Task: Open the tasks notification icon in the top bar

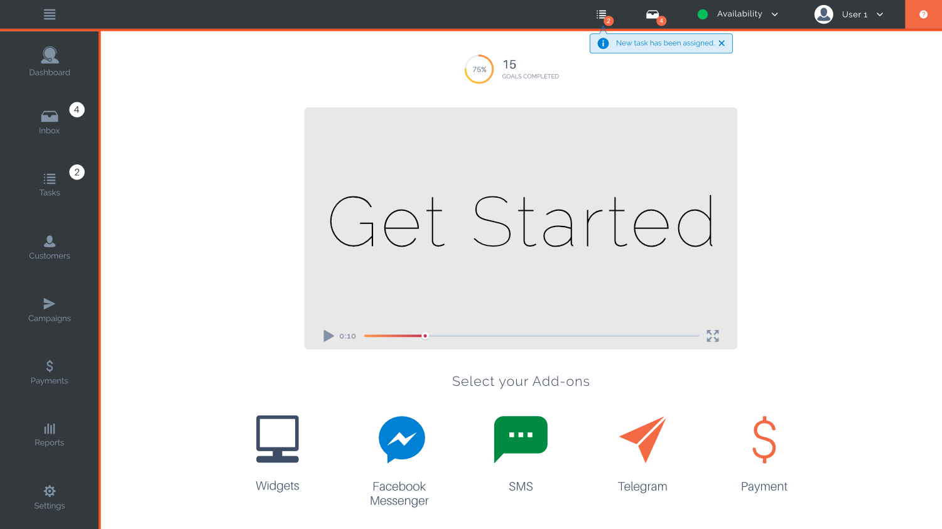Action: [x=601, y=14]
